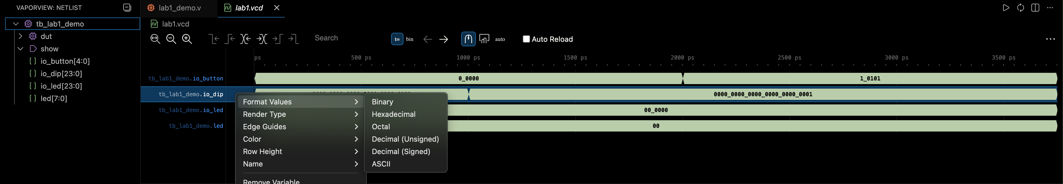This screenshot has height=184, width=1063.
Task: Click the zoom out magnifier icon
Action: [x=171, y=39]
